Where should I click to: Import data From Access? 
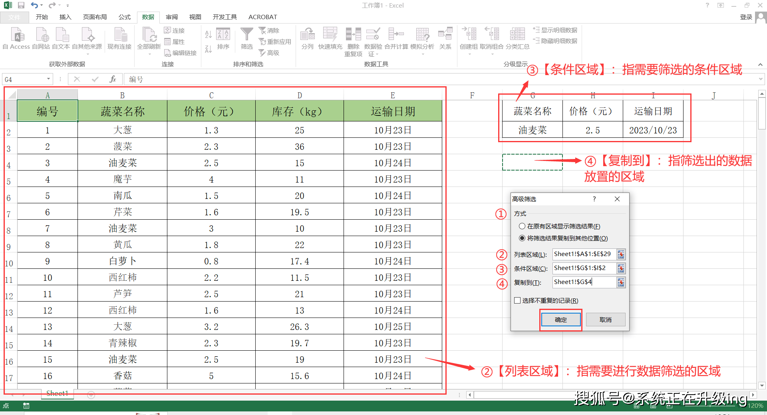16,38
